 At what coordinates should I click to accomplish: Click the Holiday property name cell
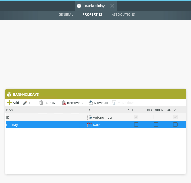click(12, 125)
